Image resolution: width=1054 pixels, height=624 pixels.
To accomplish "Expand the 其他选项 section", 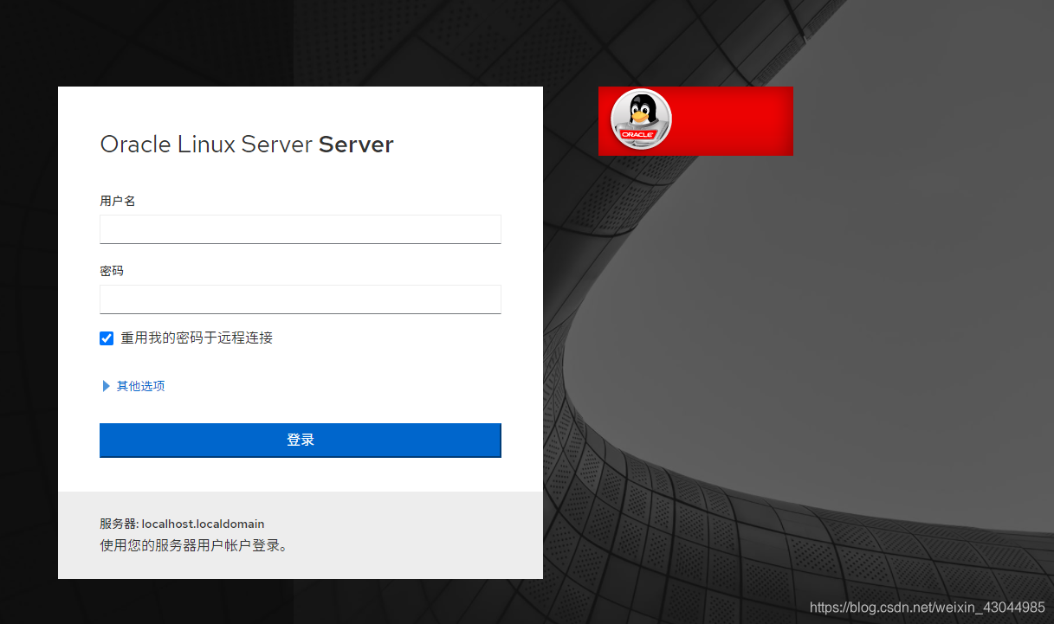I will [139, 386].
